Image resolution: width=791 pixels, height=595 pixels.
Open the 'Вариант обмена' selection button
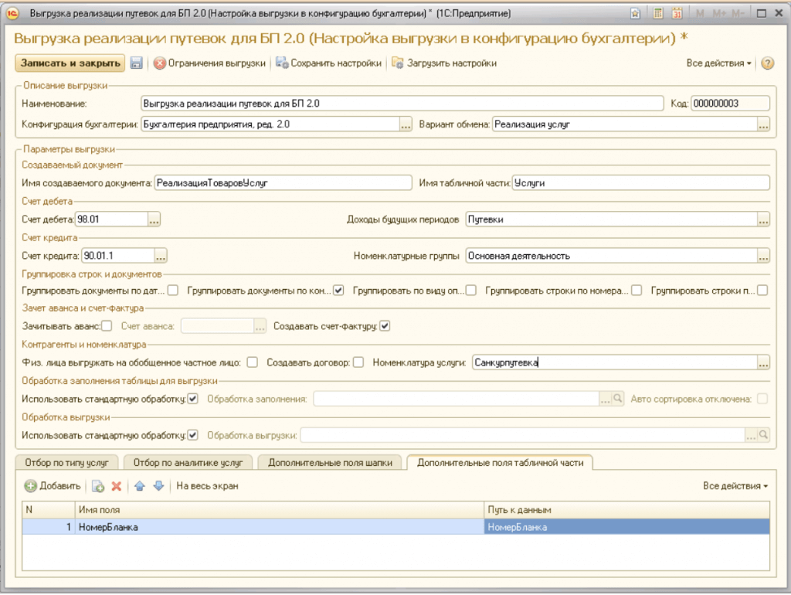tap(763, 124)
